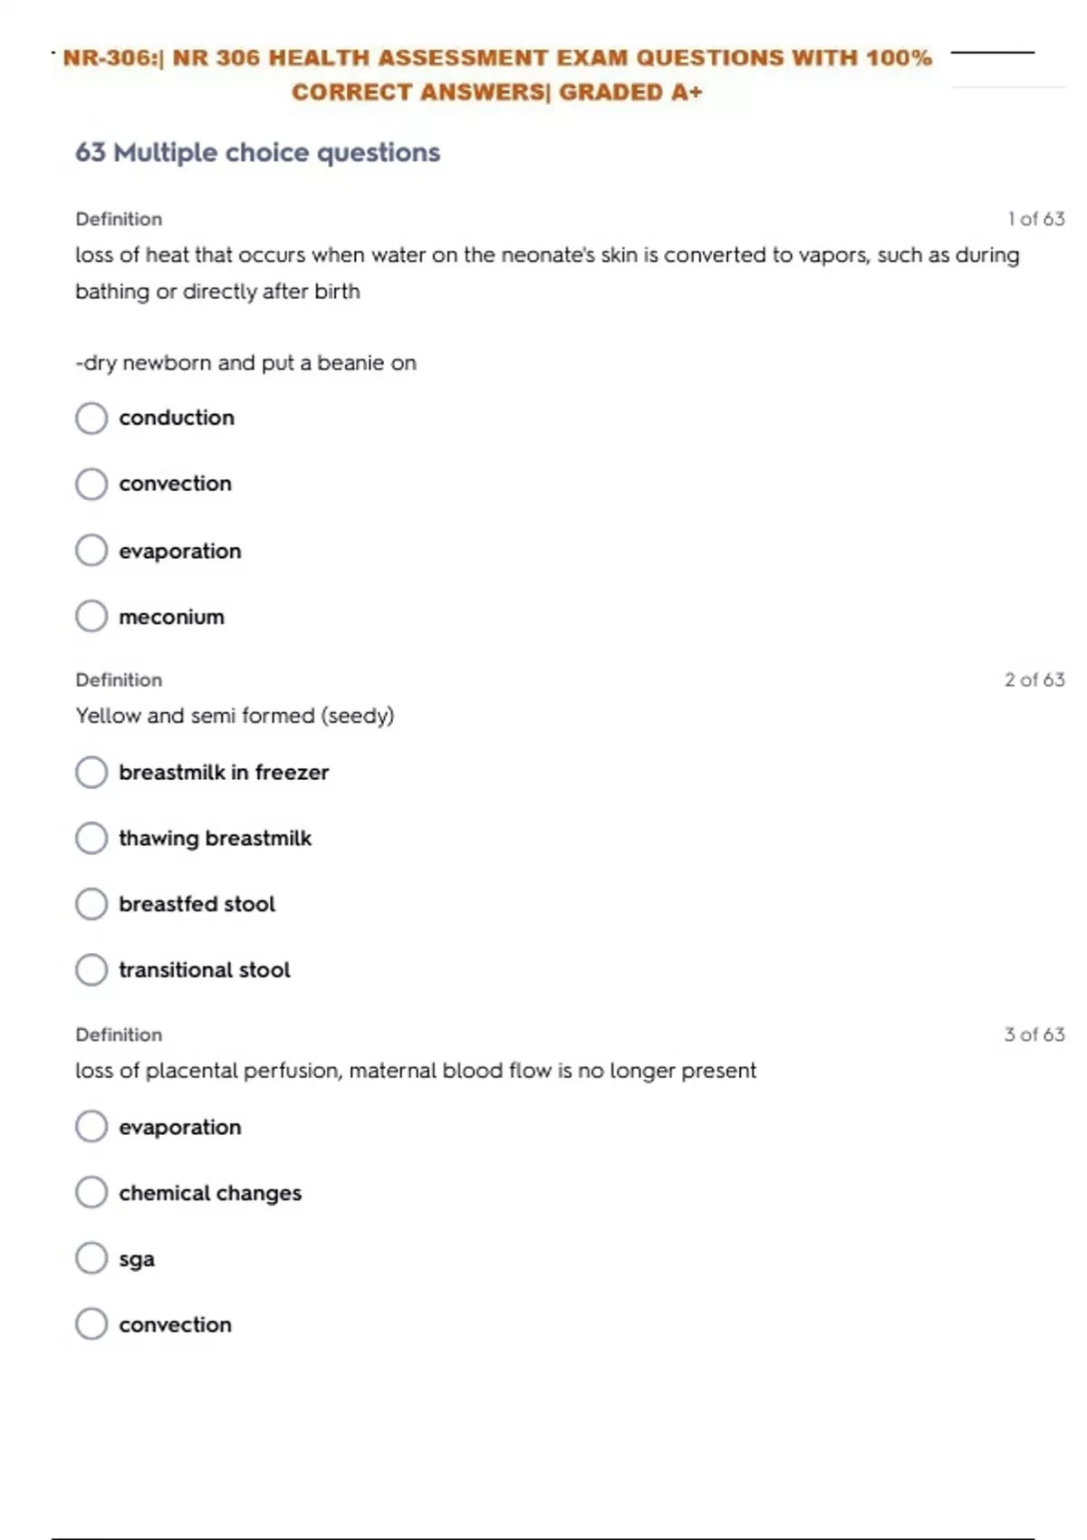Pick the 'sga' radio button
1087x1540 pixels.
(91, 1258)
